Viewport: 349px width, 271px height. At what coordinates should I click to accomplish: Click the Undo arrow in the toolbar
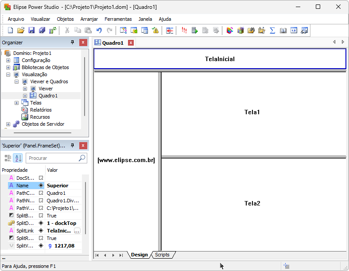pyautogui.click(x=99, y=31)
